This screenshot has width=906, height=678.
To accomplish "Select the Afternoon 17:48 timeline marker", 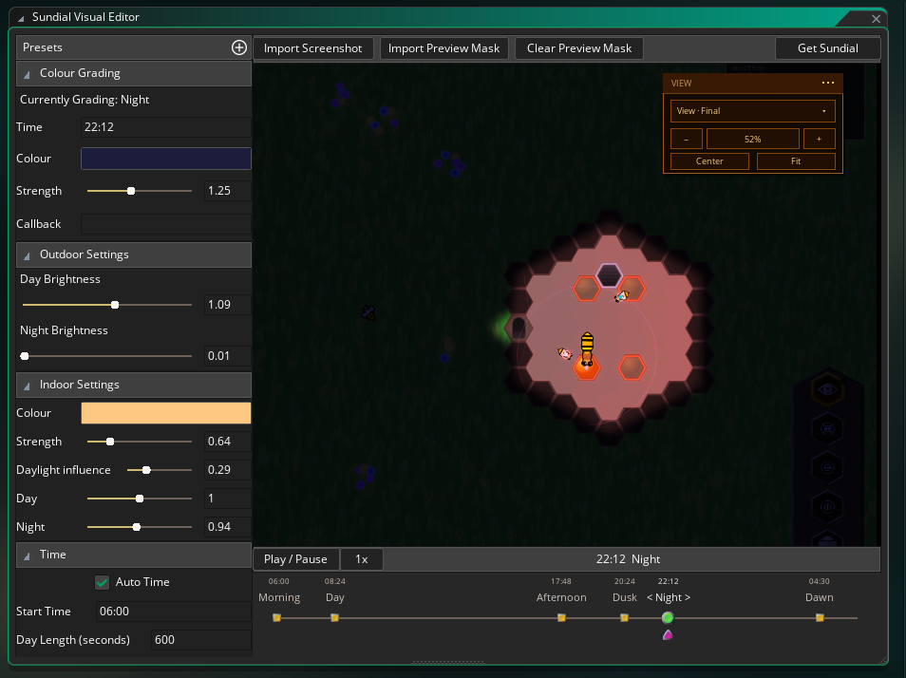I will (561, 618).
